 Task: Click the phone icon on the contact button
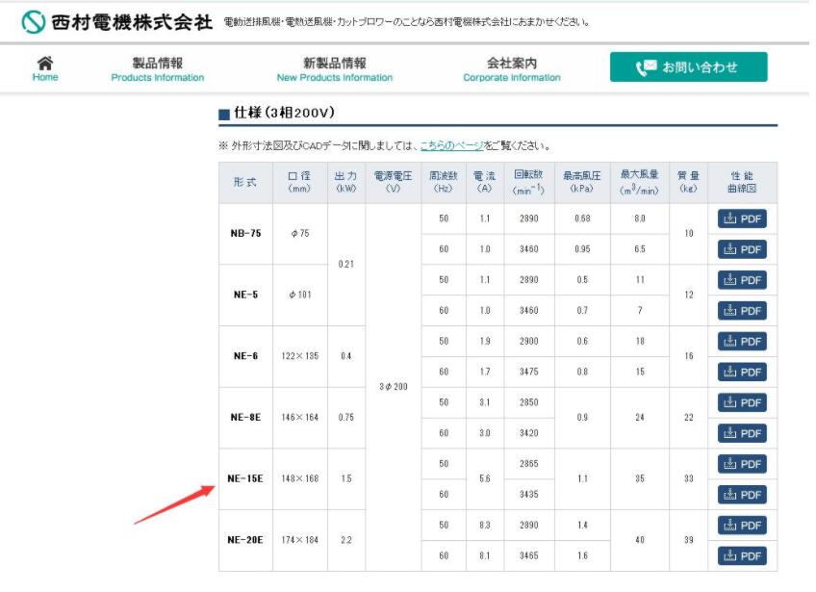(642, 67)
